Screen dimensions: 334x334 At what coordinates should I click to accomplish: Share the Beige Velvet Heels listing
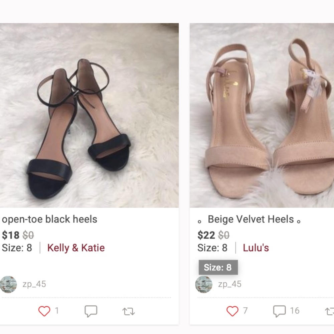point(330,312)
